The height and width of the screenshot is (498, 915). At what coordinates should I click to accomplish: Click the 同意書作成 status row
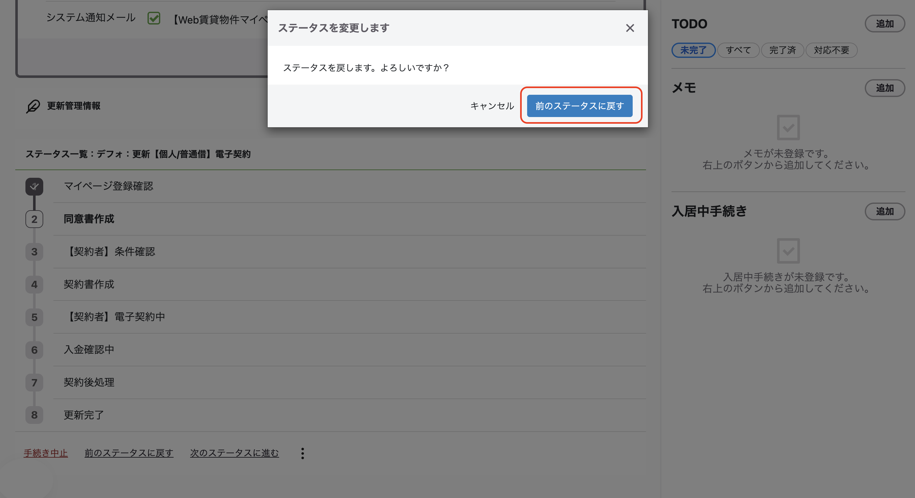pos(349,219)
